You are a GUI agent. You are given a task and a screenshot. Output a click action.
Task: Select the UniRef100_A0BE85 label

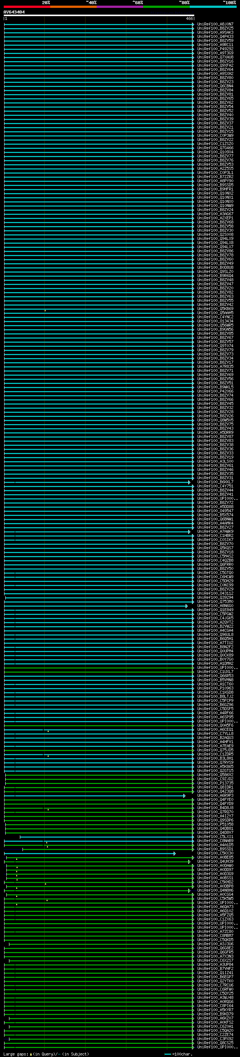[x=215, y=857]
